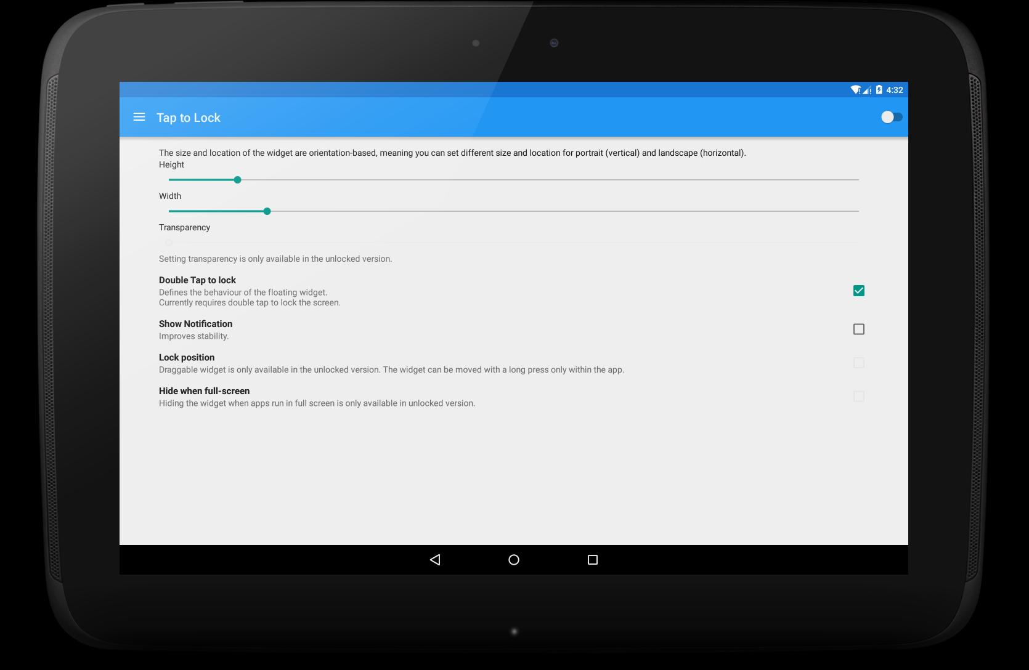Uncheck the Double Tap to lock checkbox
The image size is (1029, 670).
coord(858,291)
